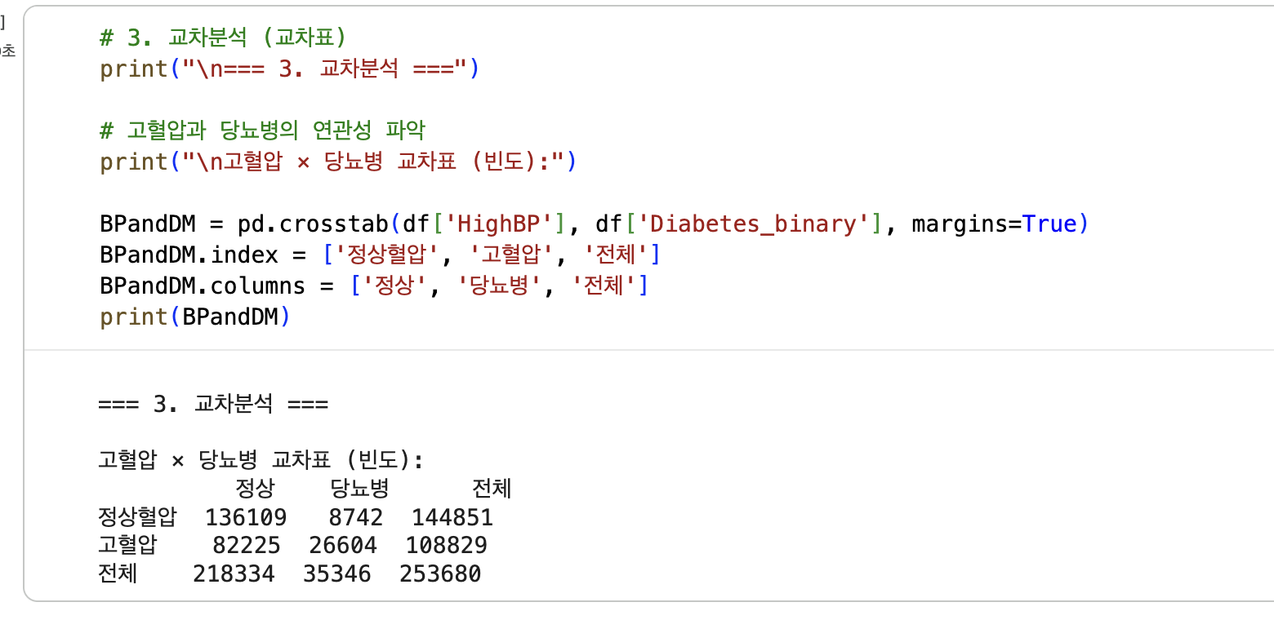Click the '당뇨병' string in the columns list

tap(500, 286)
